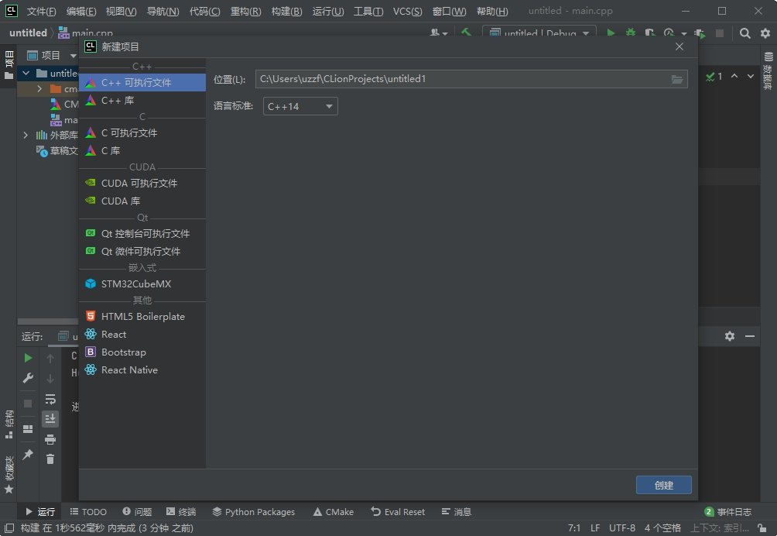The height and width of the screenshot is (536, 777).
Task: Expand the cmake folder node
Action: coord(39,89)
